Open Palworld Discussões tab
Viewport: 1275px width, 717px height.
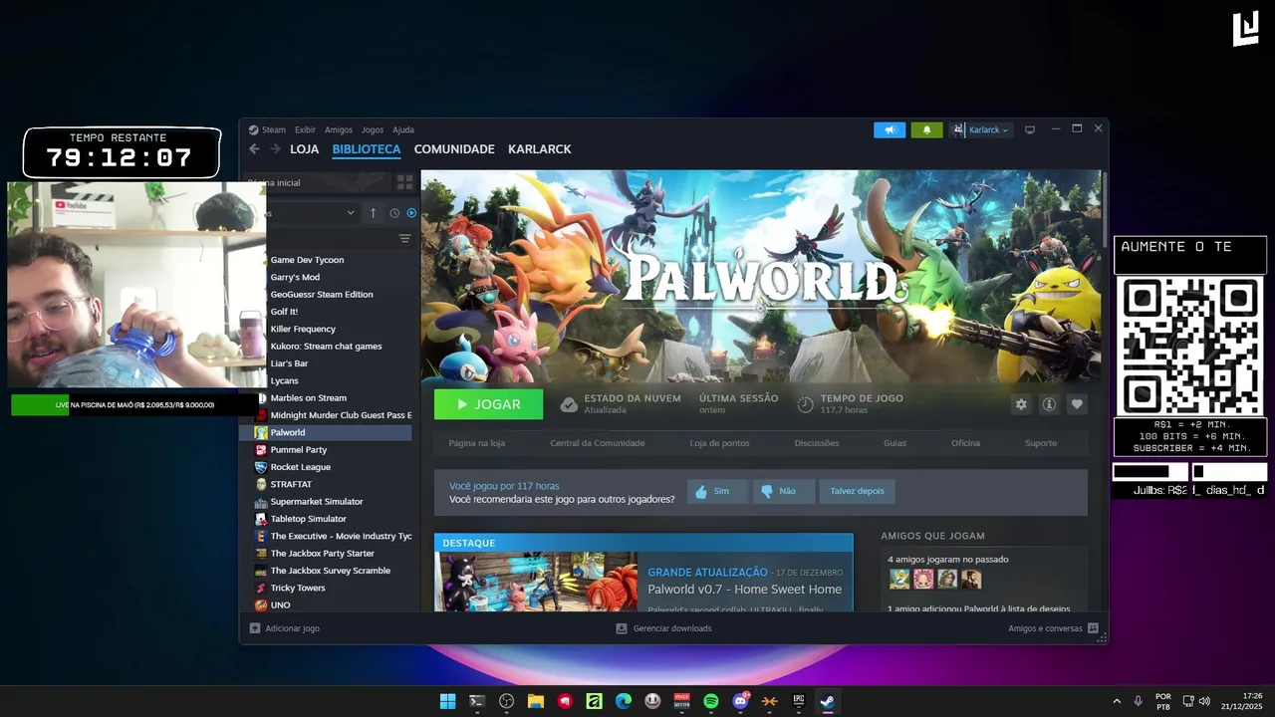click(817, 443)
